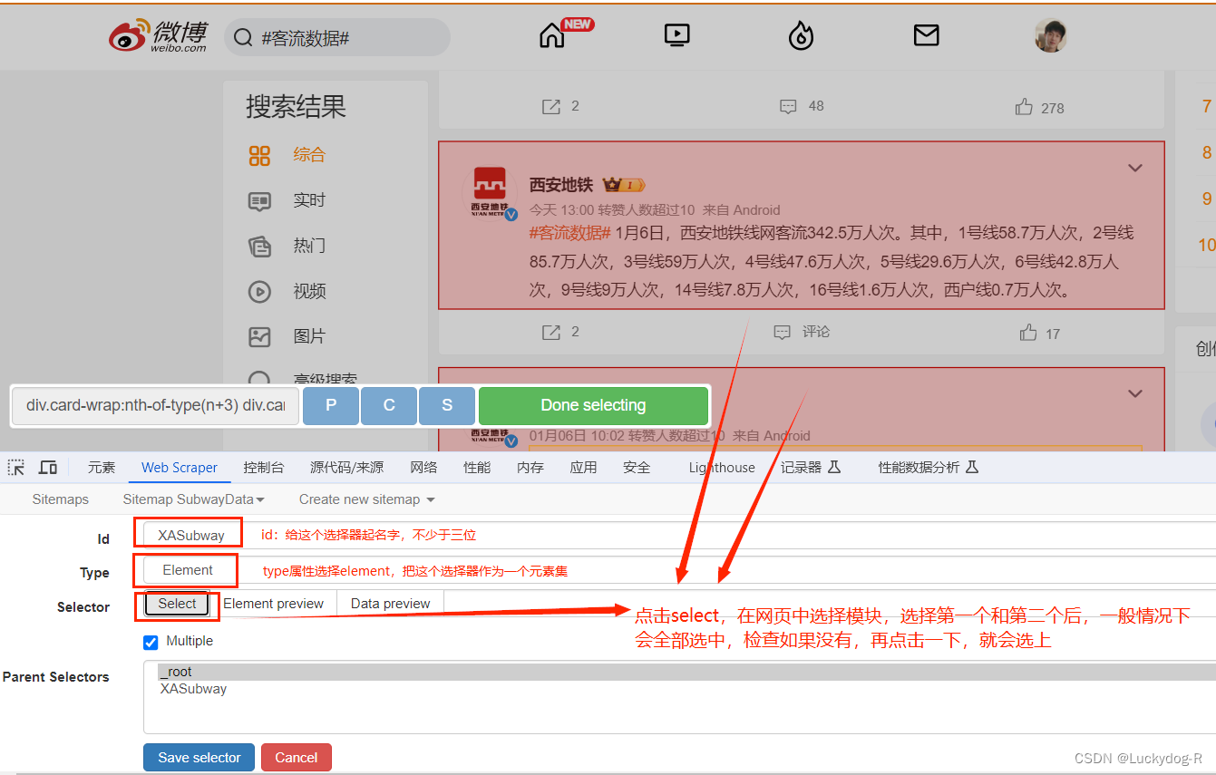The image size is (1216, 775).
Task: Click the 热门 sidebar icon
Action: click(259, 247)
